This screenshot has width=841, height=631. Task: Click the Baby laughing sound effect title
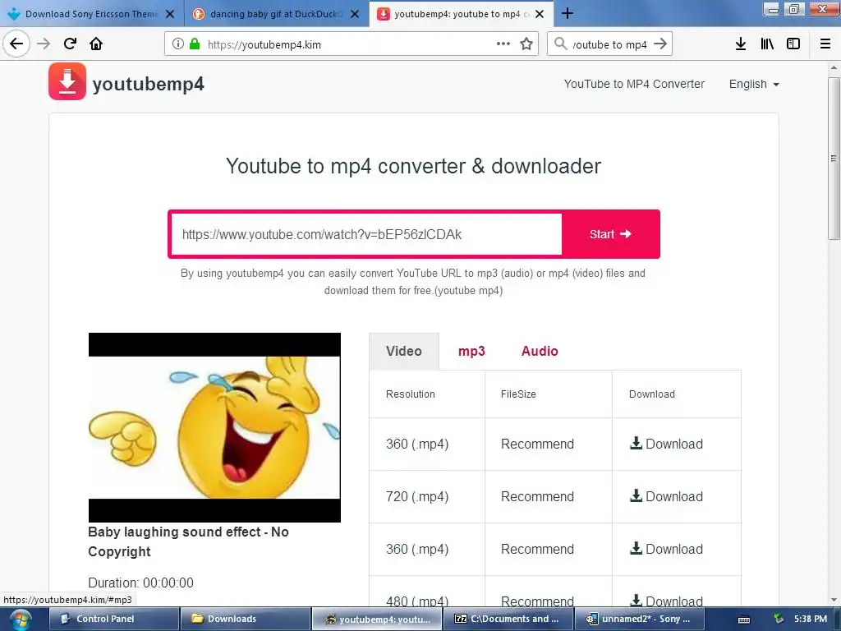[x=188, y=541]
